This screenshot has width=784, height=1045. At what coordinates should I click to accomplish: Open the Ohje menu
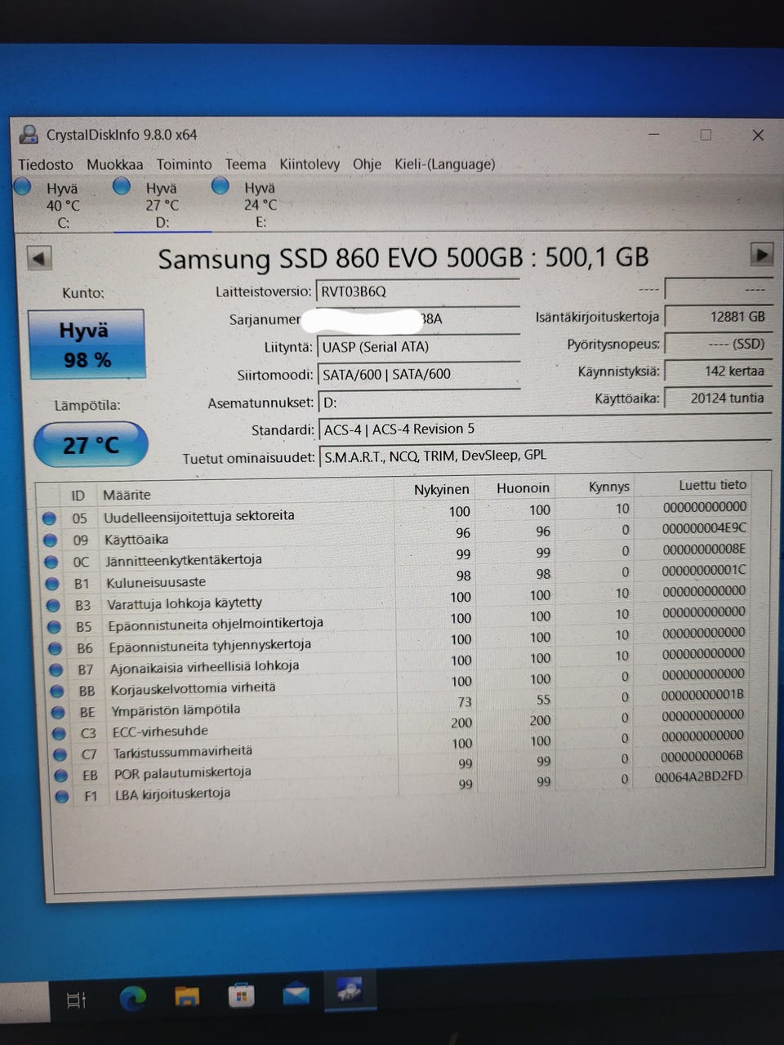[x=367, y=164]
